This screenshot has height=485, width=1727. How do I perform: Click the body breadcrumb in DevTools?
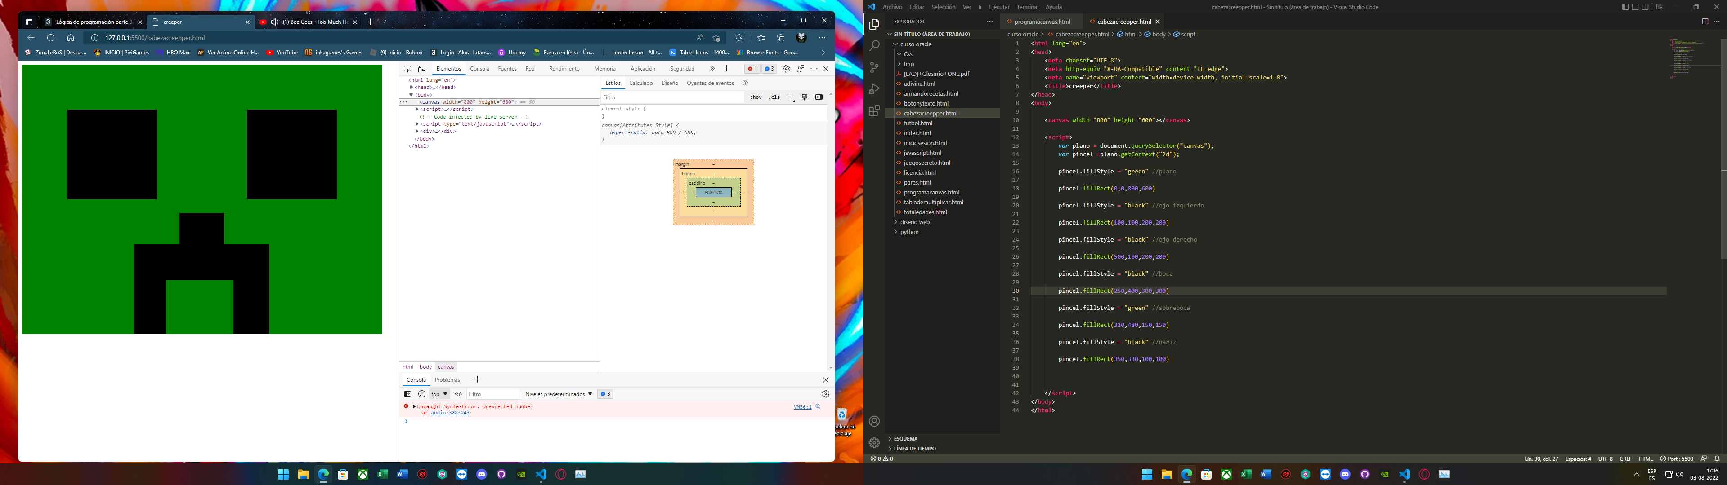(426, 367)
